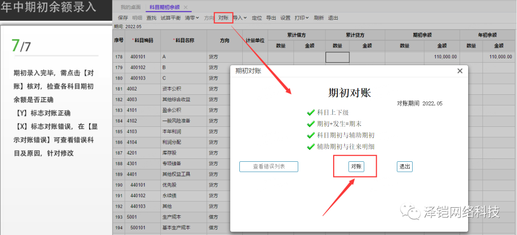Click 退出 button in 期初对账 dialog
The height and width of the screenshot is (235, 517).
pos(405,167)
